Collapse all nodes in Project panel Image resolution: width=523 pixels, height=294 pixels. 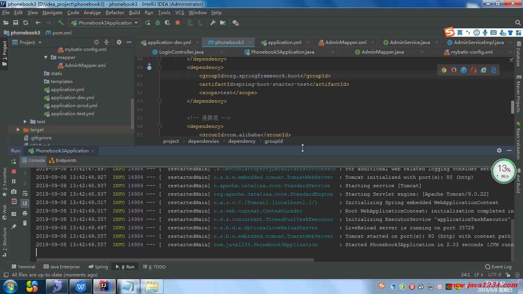click(x=106, y=42)
